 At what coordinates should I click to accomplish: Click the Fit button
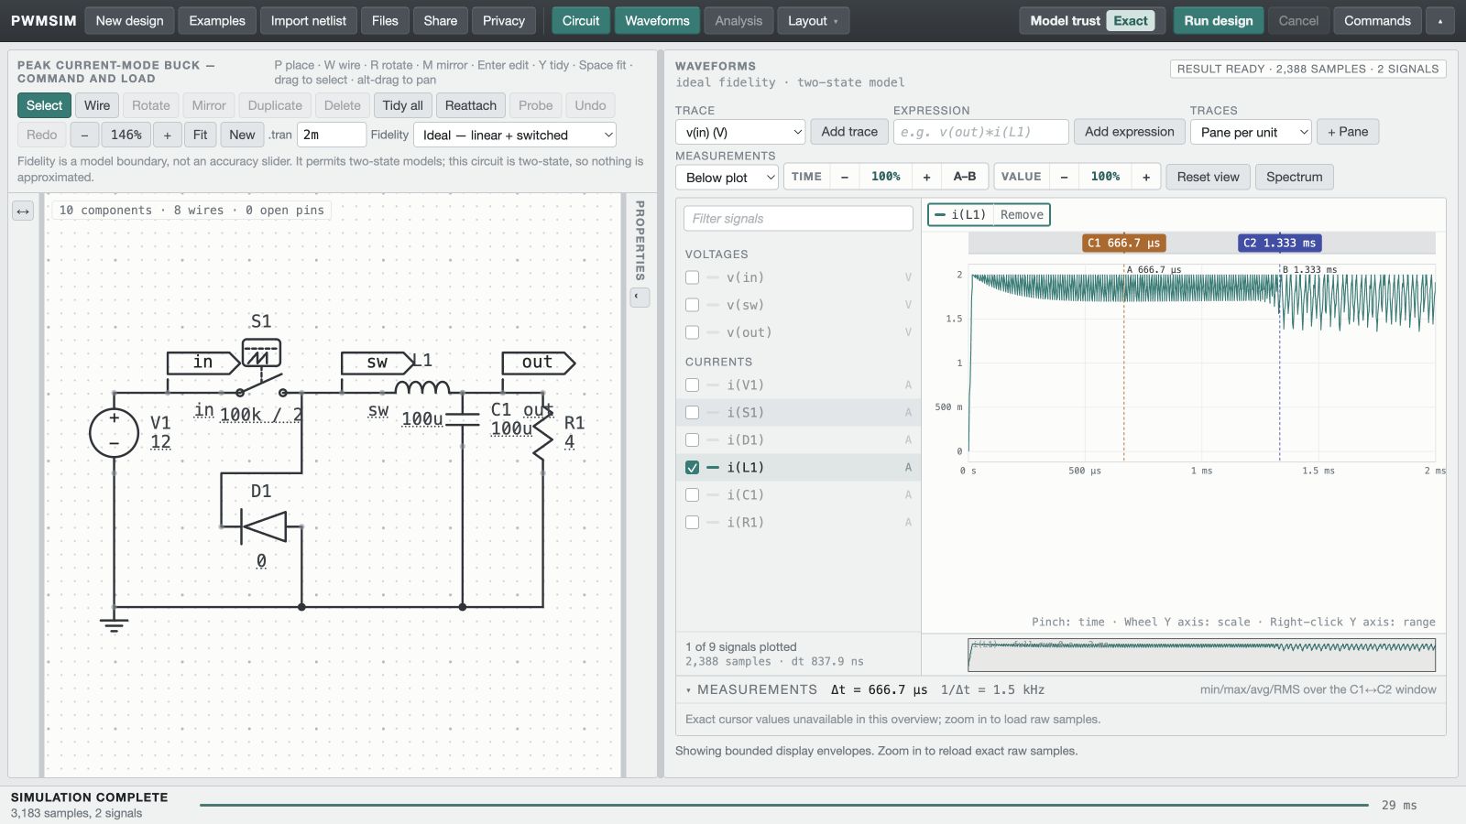[x=200, y=135]
